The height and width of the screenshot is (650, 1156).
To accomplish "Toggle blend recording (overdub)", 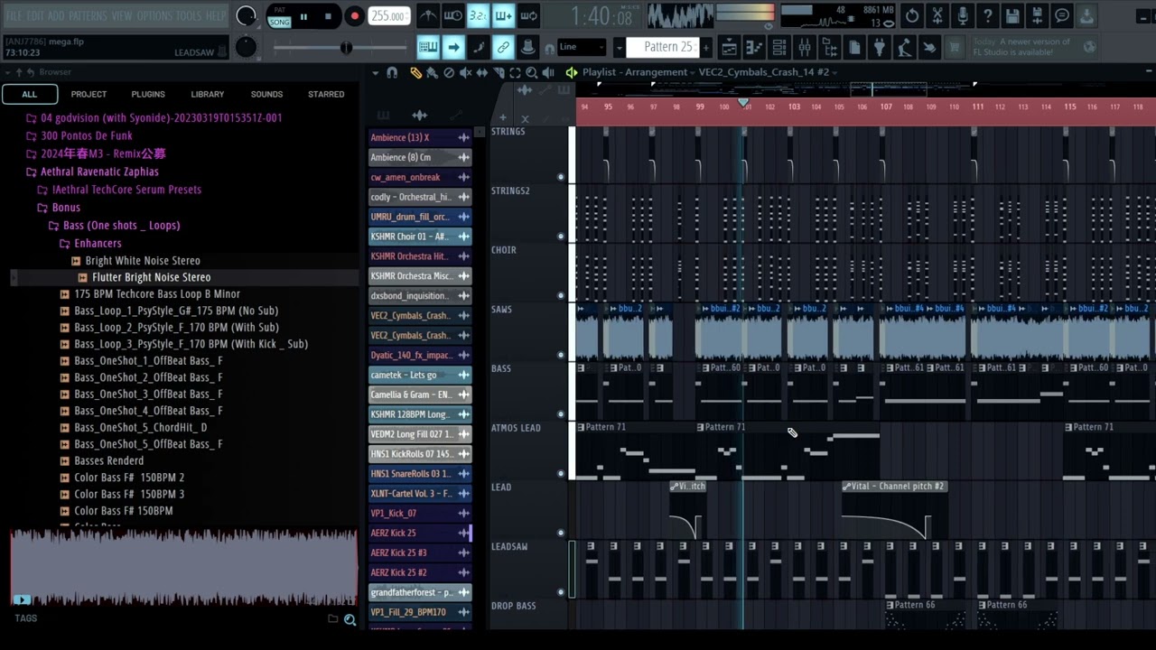I will 504,15.
